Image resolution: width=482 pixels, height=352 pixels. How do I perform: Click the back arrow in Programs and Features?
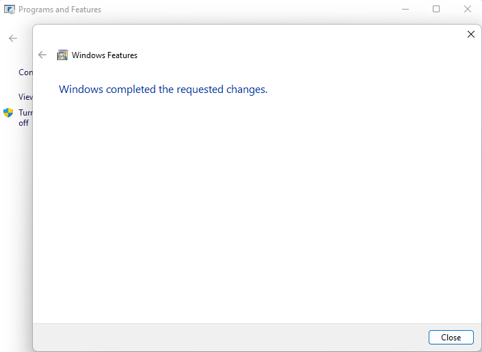point(13,38)
